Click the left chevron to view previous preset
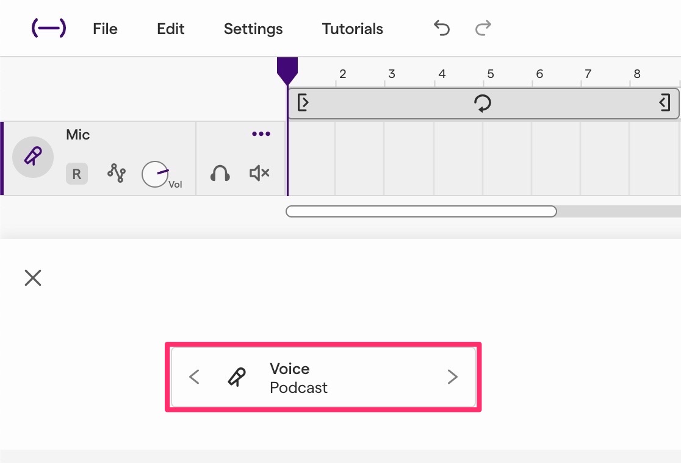 click(x=194, y=376)
